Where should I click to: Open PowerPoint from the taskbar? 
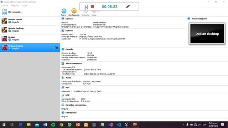[78, 125]
